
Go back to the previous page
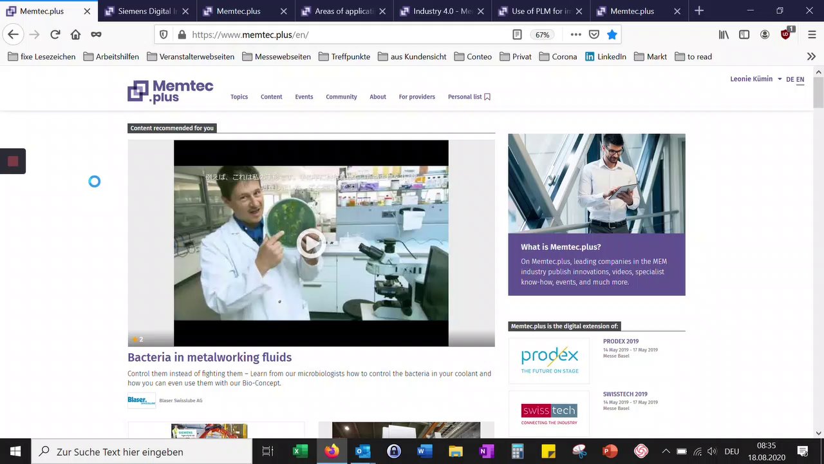point(14,35)
